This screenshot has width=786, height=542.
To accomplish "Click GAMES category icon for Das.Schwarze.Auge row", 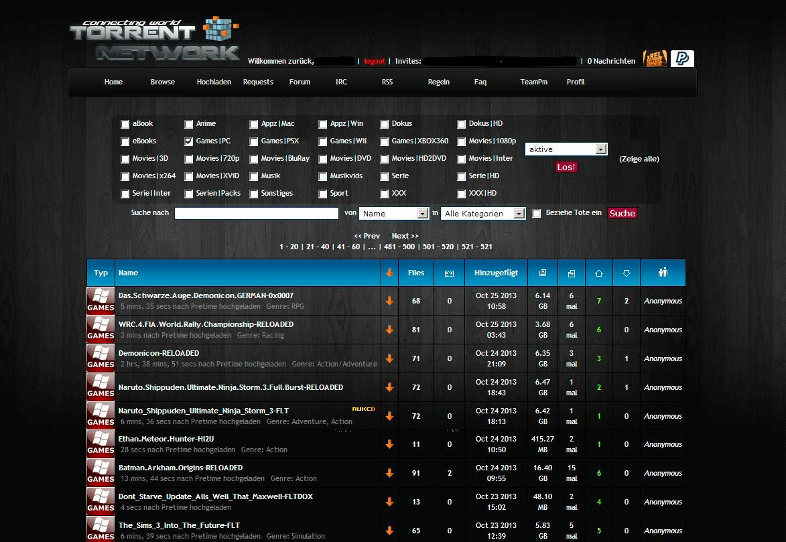I will click(x=101, y=300).
